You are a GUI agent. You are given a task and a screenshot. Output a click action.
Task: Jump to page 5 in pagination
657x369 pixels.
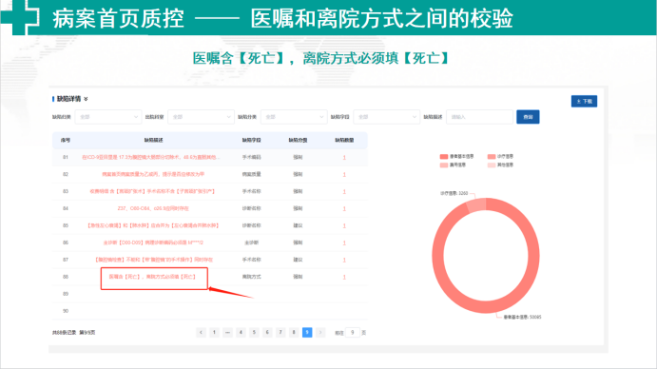click(x=254, y=333)
